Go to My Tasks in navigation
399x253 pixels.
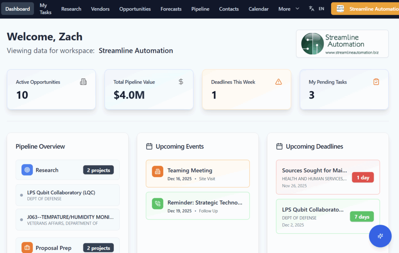tap(45, 9)
